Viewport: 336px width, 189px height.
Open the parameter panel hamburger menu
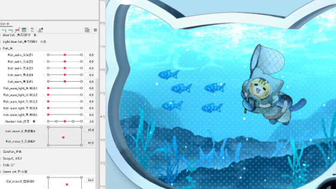coord(95,30)
